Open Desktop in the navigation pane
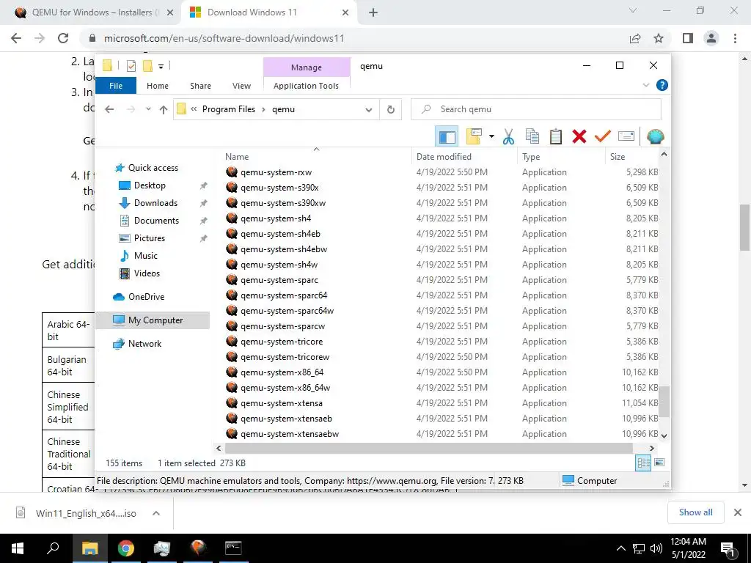 tap(150, 185)
